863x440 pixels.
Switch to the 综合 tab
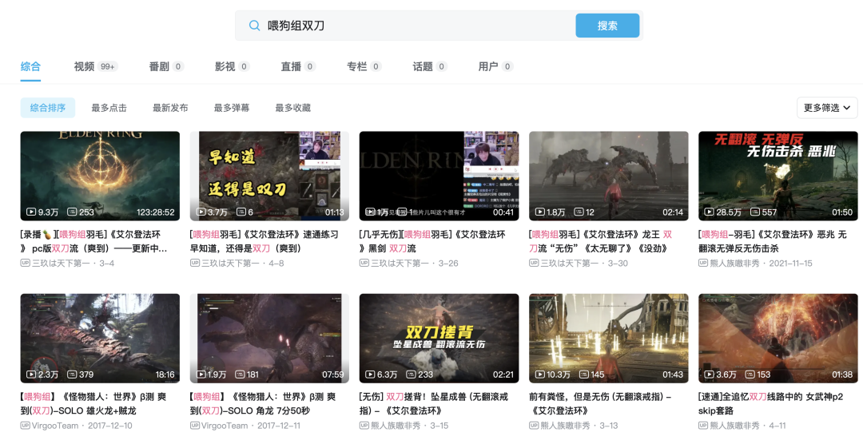30,66
